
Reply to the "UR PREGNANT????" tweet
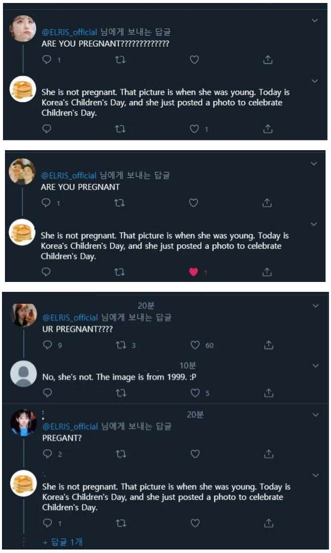click(x=48, y=345)
